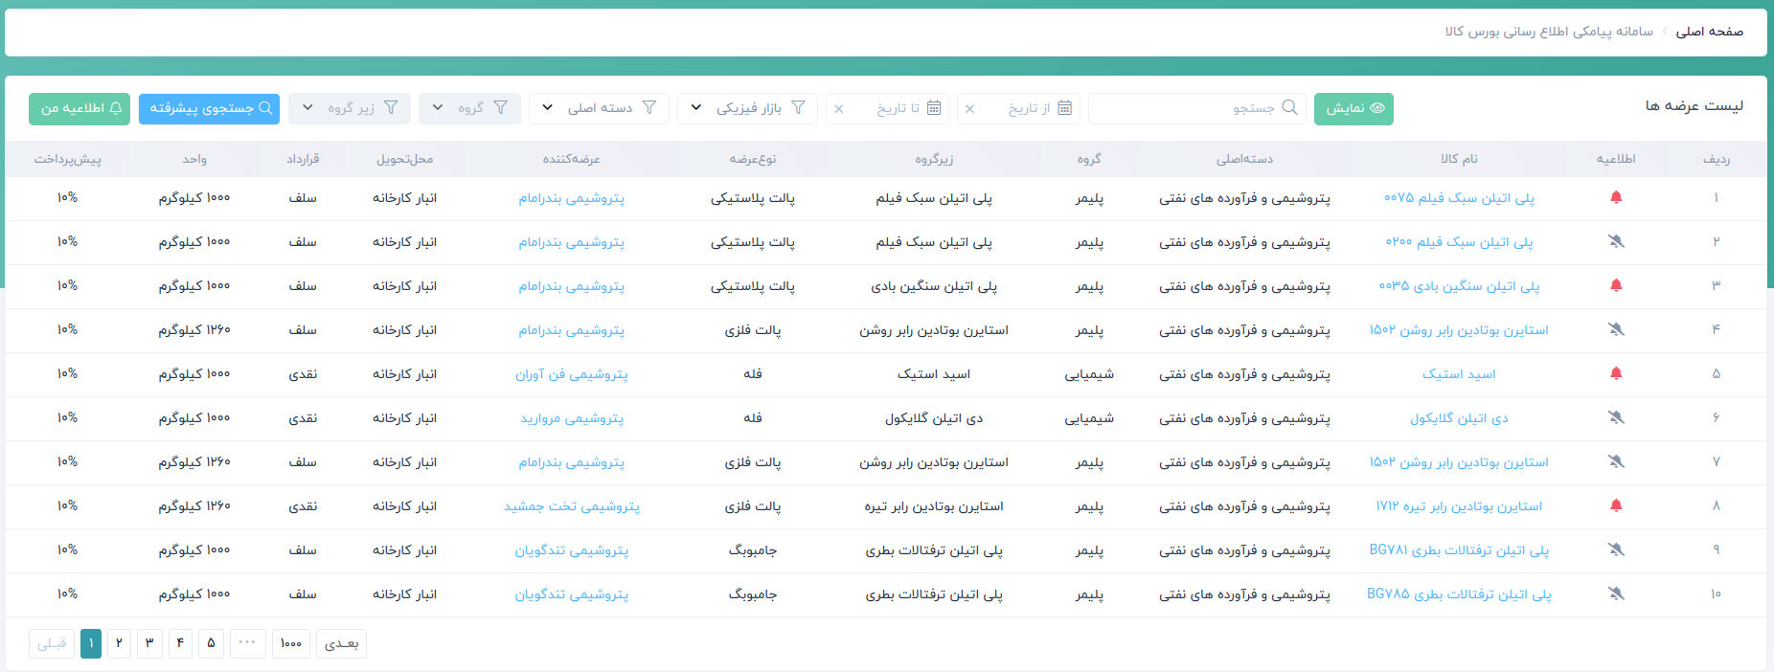Click calendar icon in تا تاریخ field

[934, 108]
